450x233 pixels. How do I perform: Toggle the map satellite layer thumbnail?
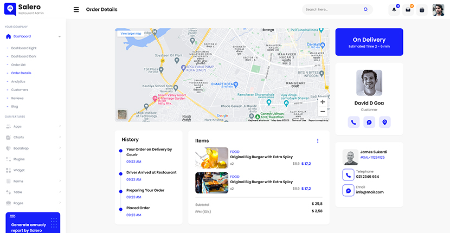[x=122, y=115]
